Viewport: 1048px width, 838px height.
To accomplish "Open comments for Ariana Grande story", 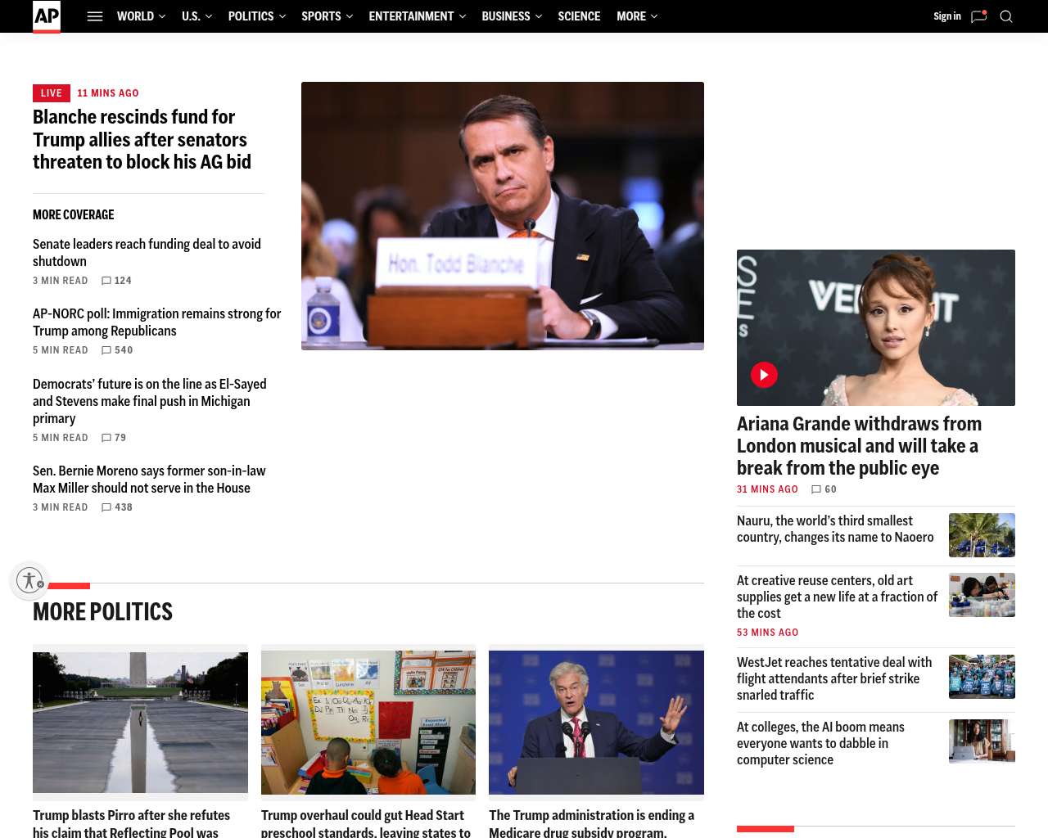I will pyautogui.click(x=824, y=489).
